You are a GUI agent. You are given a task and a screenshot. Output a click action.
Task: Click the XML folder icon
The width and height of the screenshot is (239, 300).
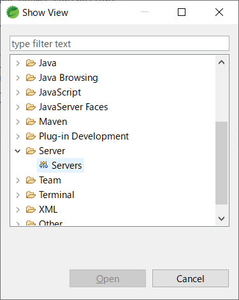[31, 210]
